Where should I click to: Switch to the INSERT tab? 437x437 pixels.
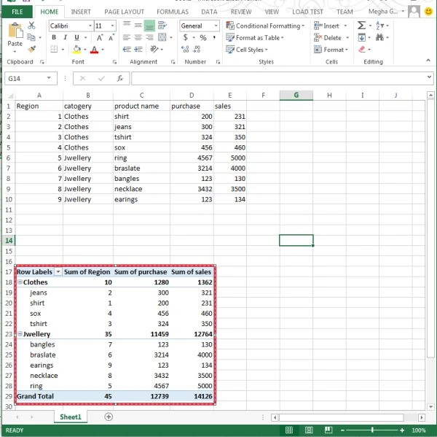point(81,12)
